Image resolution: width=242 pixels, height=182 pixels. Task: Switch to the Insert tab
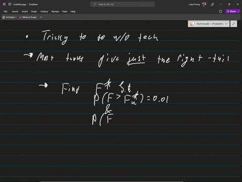tap(25, 12)
